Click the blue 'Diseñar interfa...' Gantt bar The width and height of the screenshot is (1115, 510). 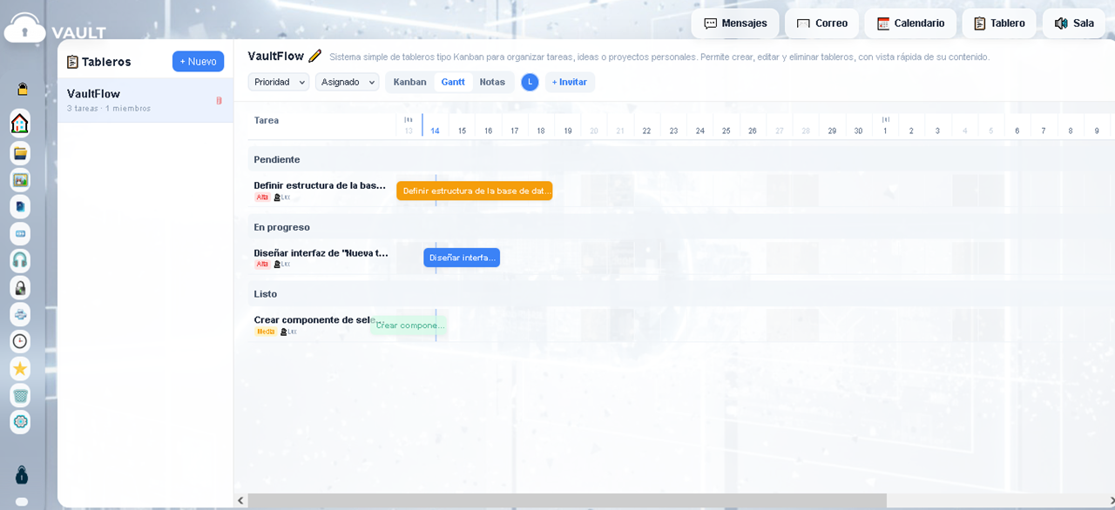(462, 258)
